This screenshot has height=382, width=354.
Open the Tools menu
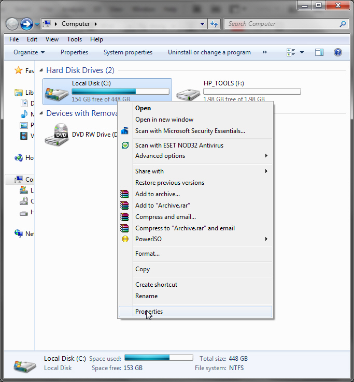point(74,39)
